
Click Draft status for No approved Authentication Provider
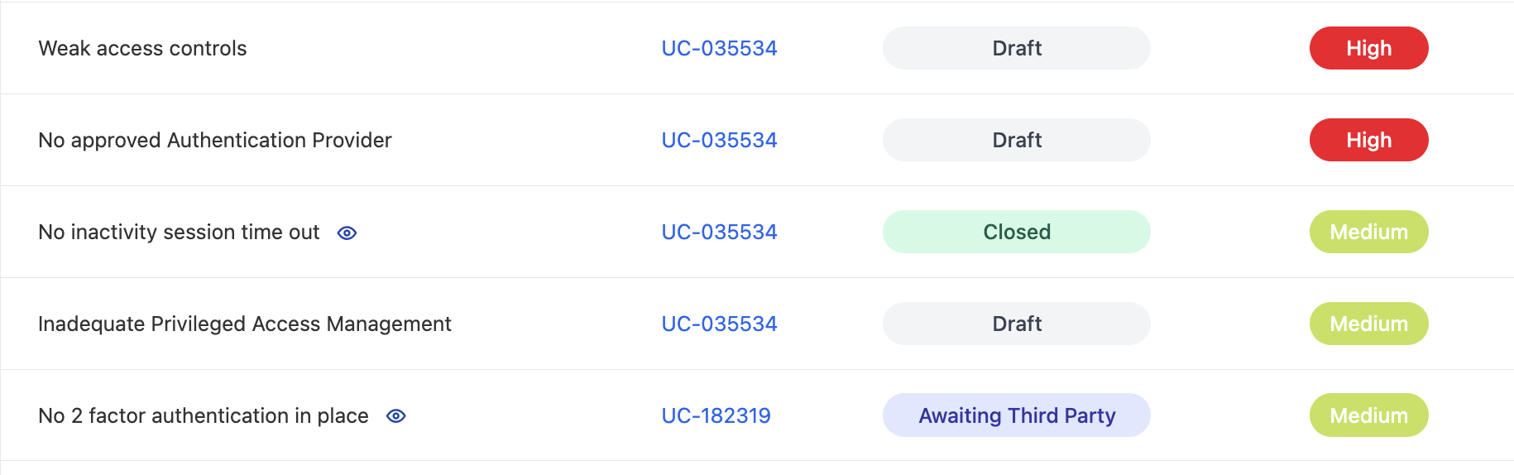click(x=1016, y=140)
